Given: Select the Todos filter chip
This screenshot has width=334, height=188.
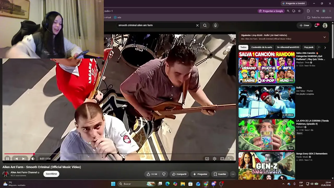Looking at the screenshot, I should click(x=243, y=47).
